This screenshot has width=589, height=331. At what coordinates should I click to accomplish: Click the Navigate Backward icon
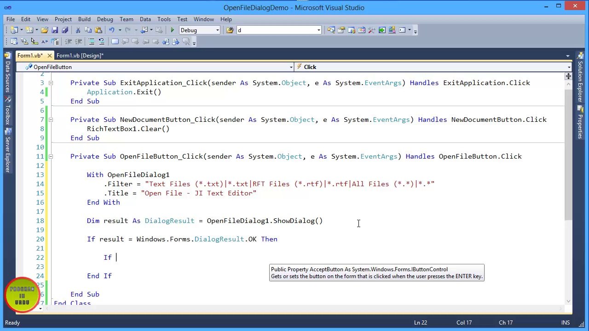pos(144,30)
